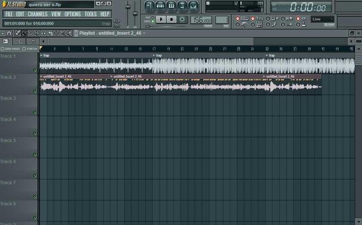Open the EDIT menu
The image size is (362, 225).
(x=20, y=14)
